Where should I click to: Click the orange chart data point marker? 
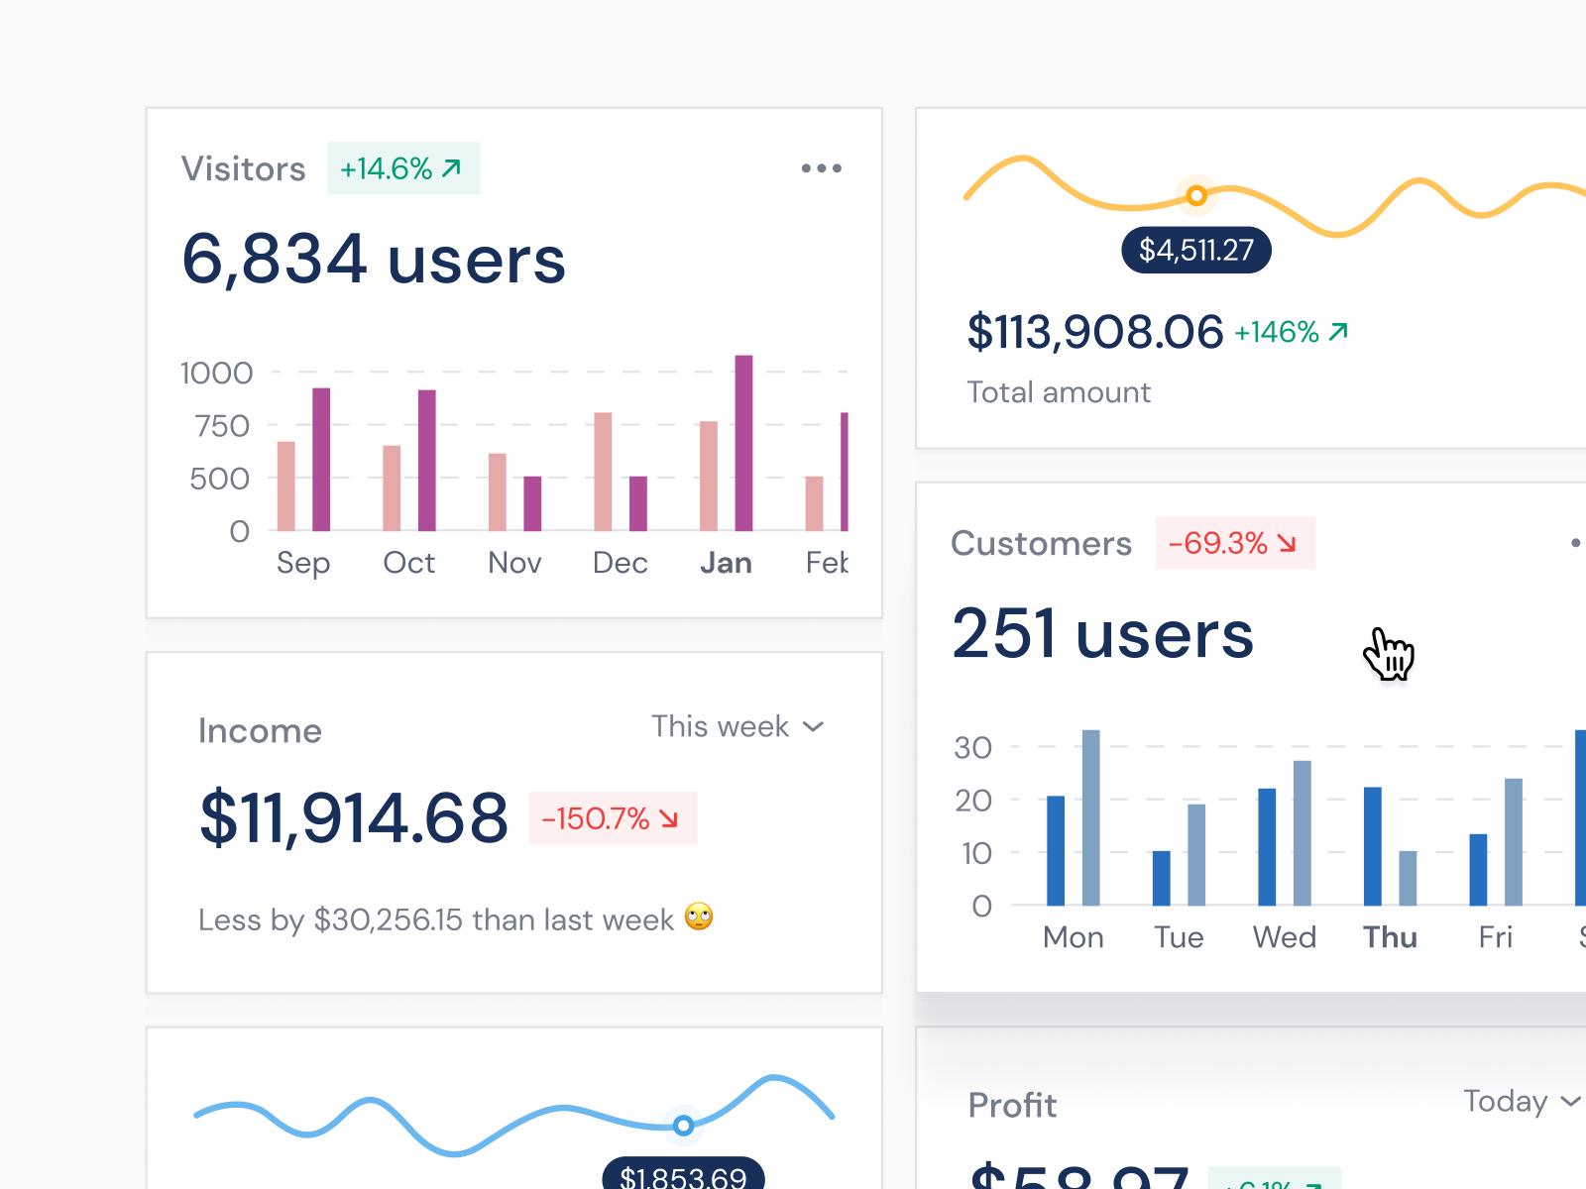pyautogui.click(x=1196, y=195)
